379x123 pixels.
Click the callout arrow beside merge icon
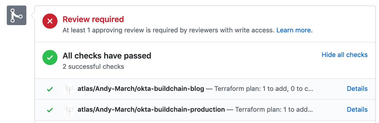33,16
